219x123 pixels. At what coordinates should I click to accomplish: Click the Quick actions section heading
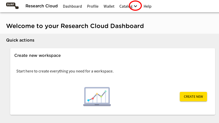[x=20, y=40]
